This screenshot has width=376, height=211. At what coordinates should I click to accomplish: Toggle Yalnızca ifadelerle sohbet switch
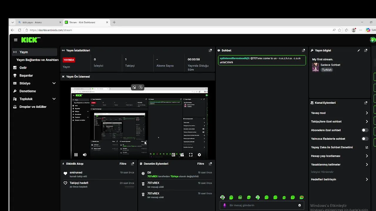coord(365,139)
